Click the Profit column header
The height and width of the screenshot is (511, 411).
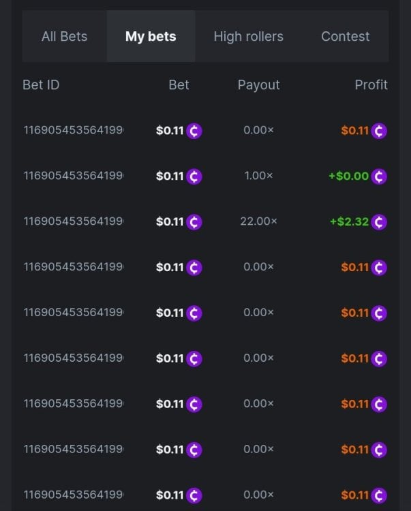371,85
